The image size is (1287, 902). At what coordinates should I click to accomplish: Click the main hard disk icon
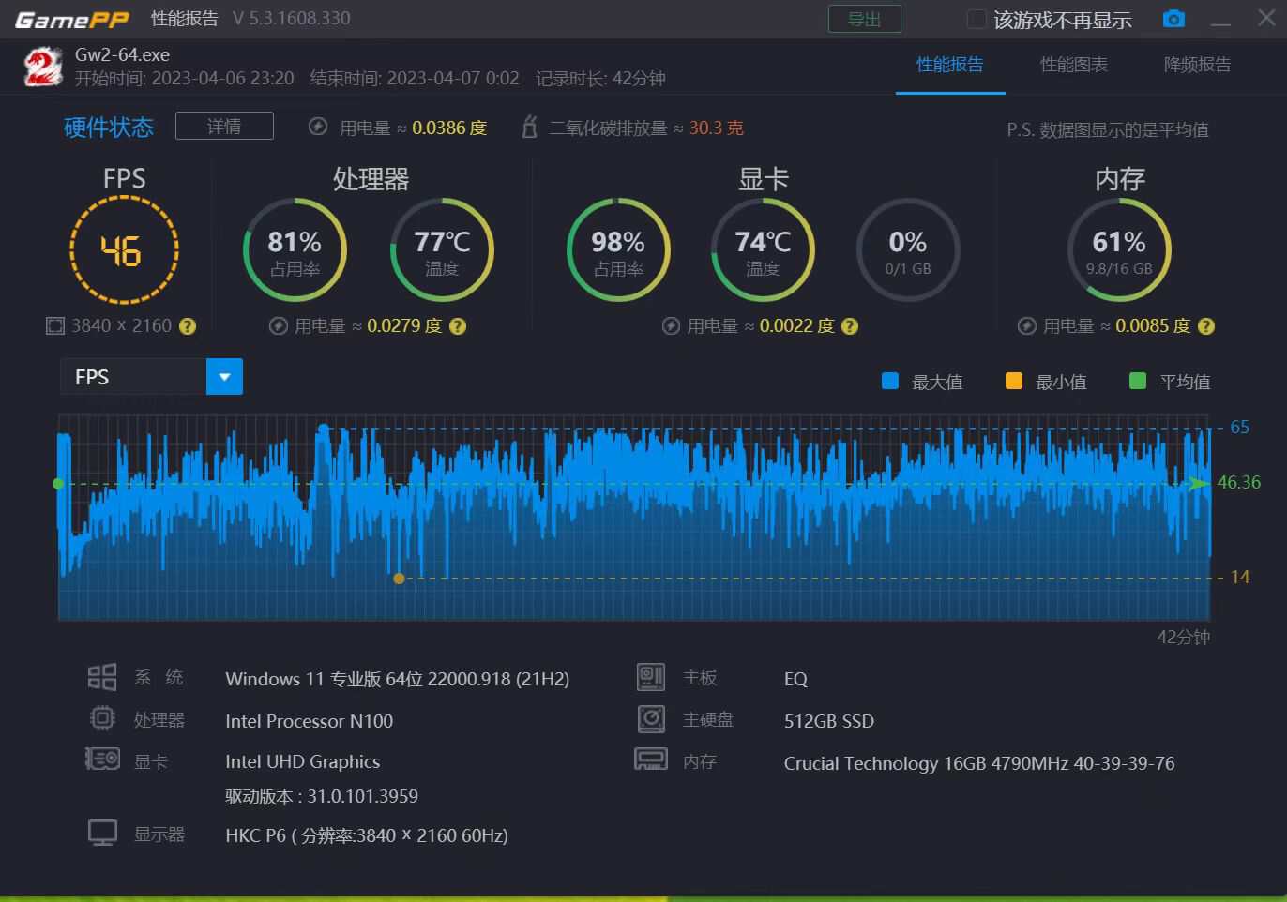pyautogui.click(x=651, y=719)
